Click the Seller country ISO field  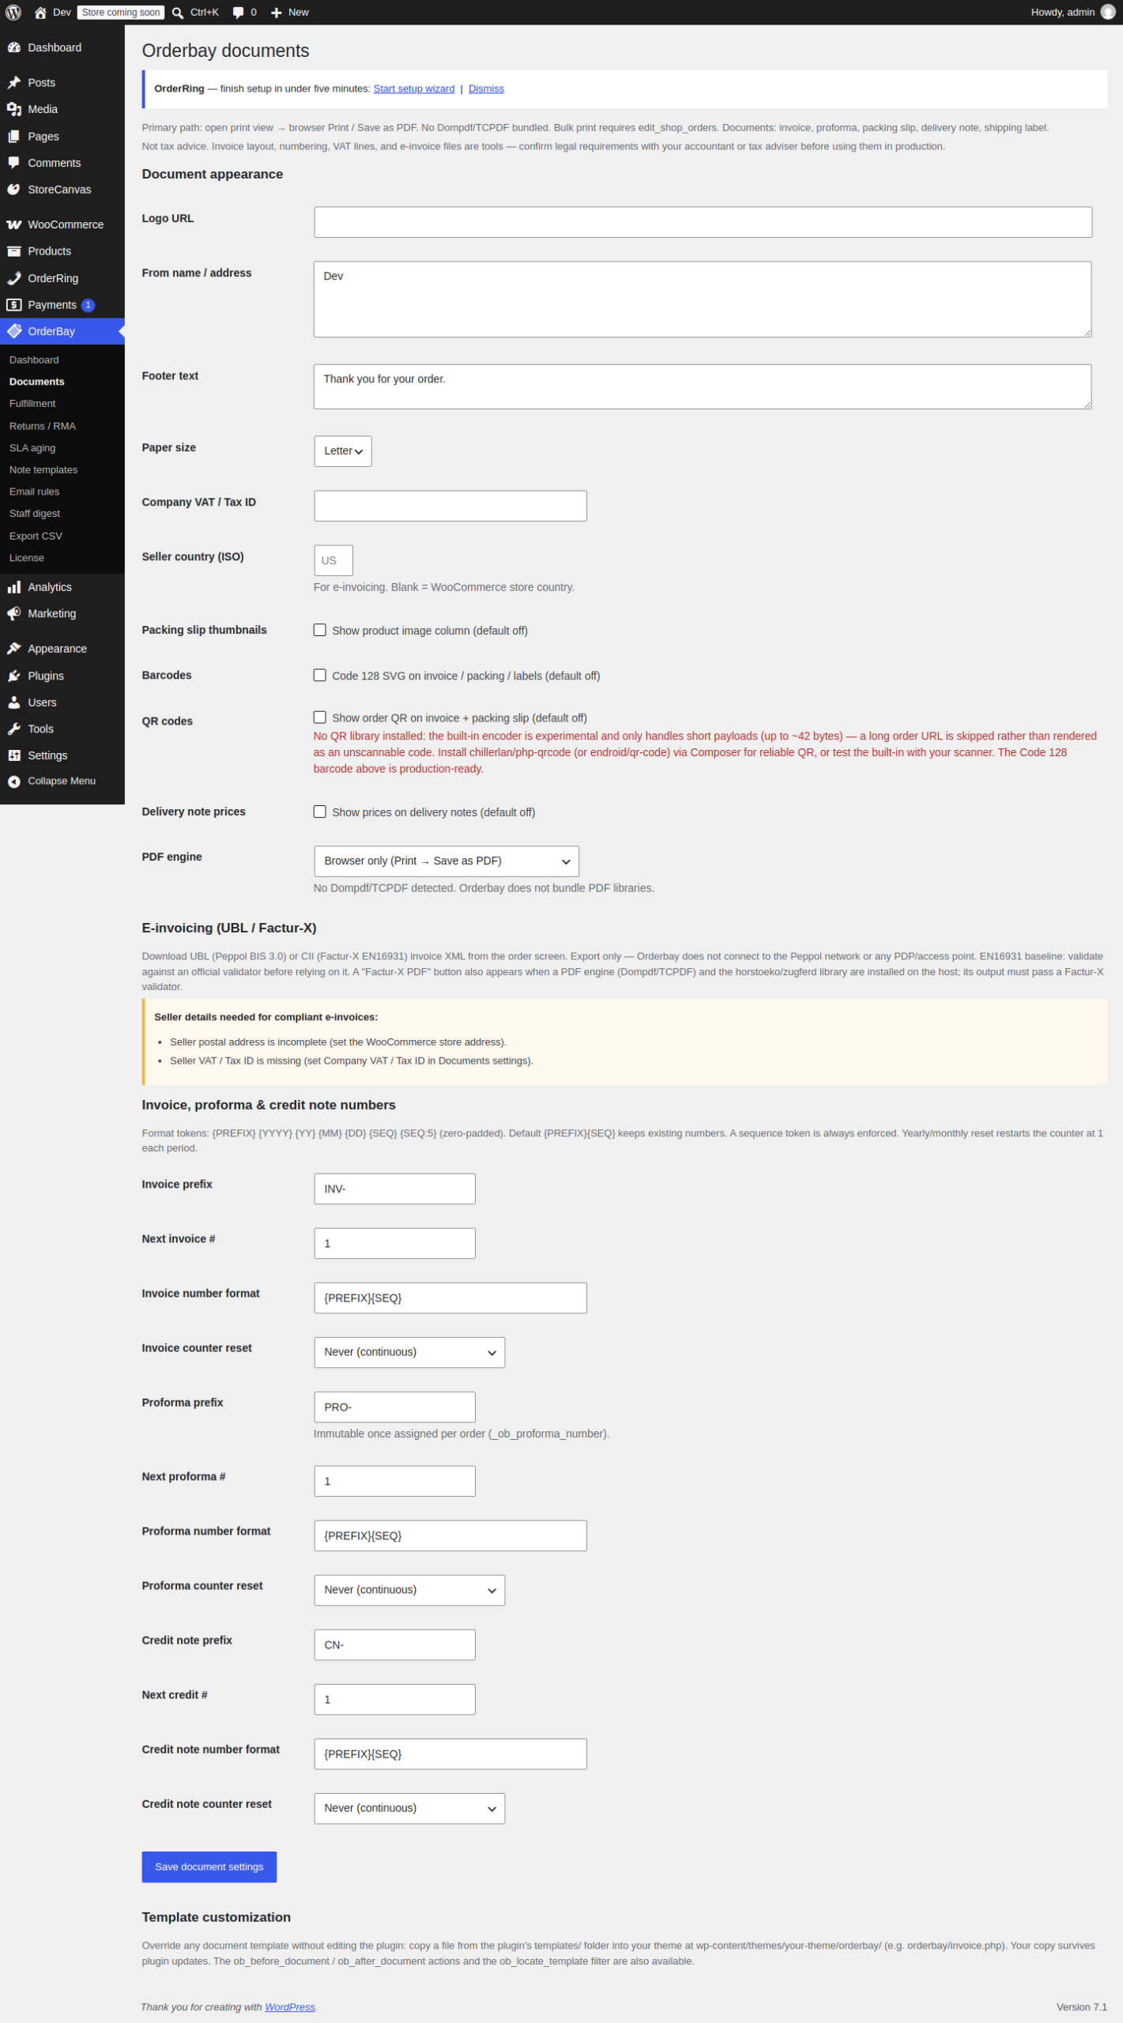(334, 561)
